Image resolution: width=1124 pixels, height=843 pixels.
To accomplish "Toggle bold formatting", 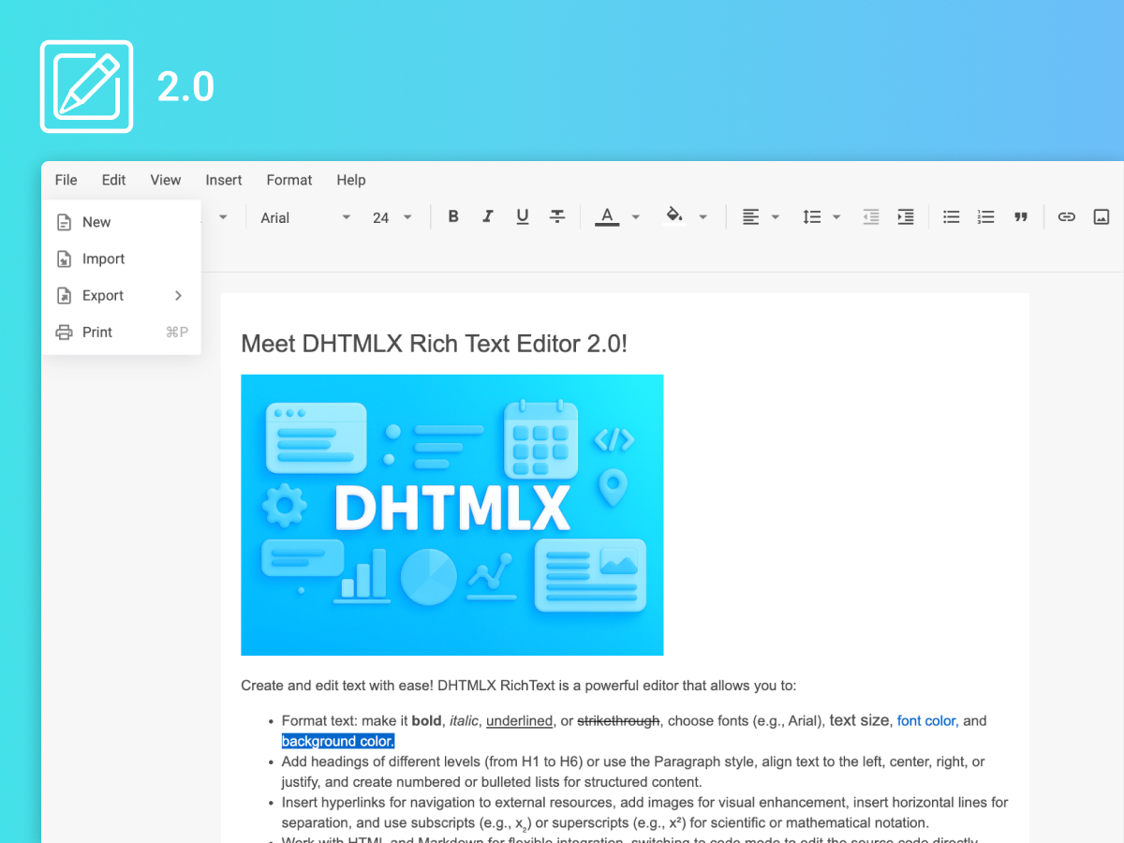I will 453,217.
